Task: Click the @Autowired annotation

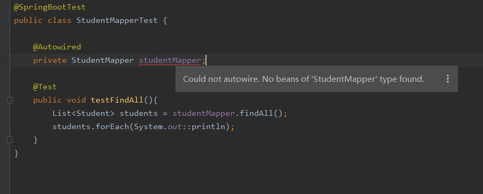Action: (x=57, y=47)
